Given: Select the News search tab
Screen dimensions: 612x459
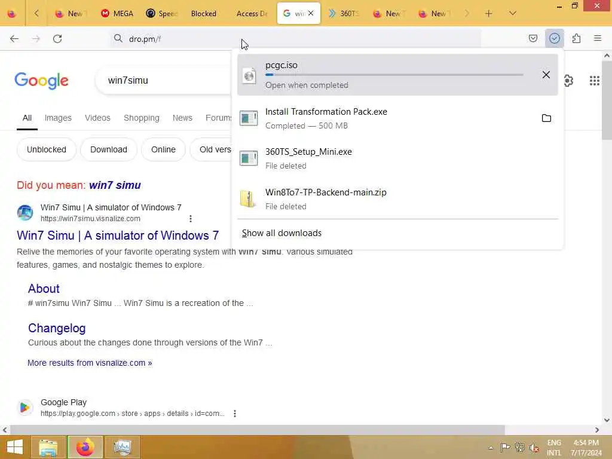Looking at the screenshot, I should pyautogui.click(x=182, y=118).
